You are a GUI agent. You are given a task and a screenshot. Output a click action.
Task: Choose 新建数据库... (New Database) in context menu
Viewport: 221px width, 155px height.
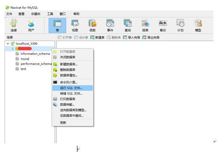[x=72, y=64]
